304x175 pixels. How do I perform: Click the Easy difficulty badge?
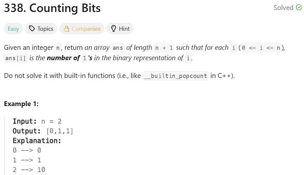(13, 29)
